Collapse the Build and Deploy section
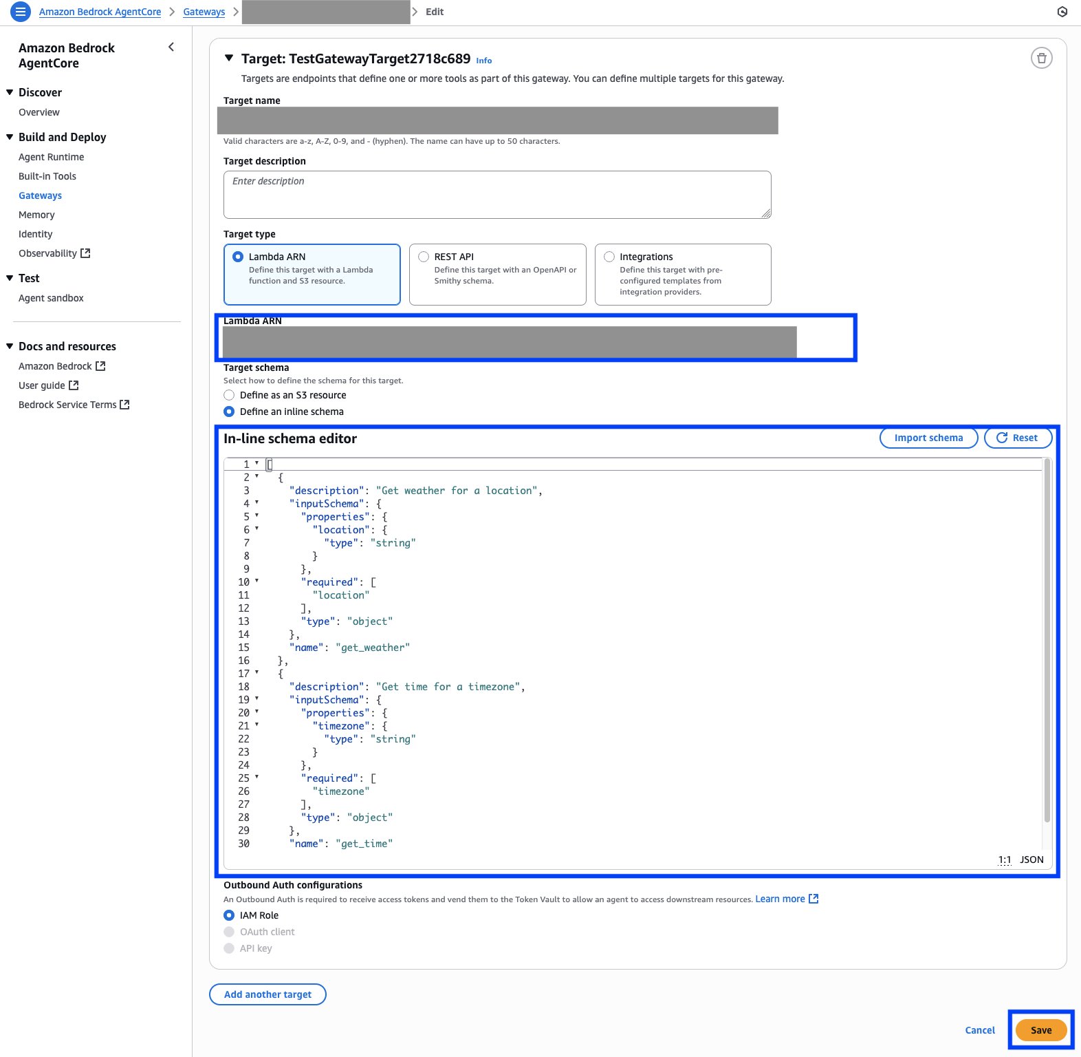The image size is (1081, 1057). pos(10,137)
